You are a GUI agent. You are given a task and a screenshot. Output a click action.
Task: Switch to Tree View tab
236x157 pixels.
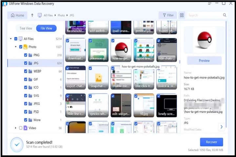[26, 28]
